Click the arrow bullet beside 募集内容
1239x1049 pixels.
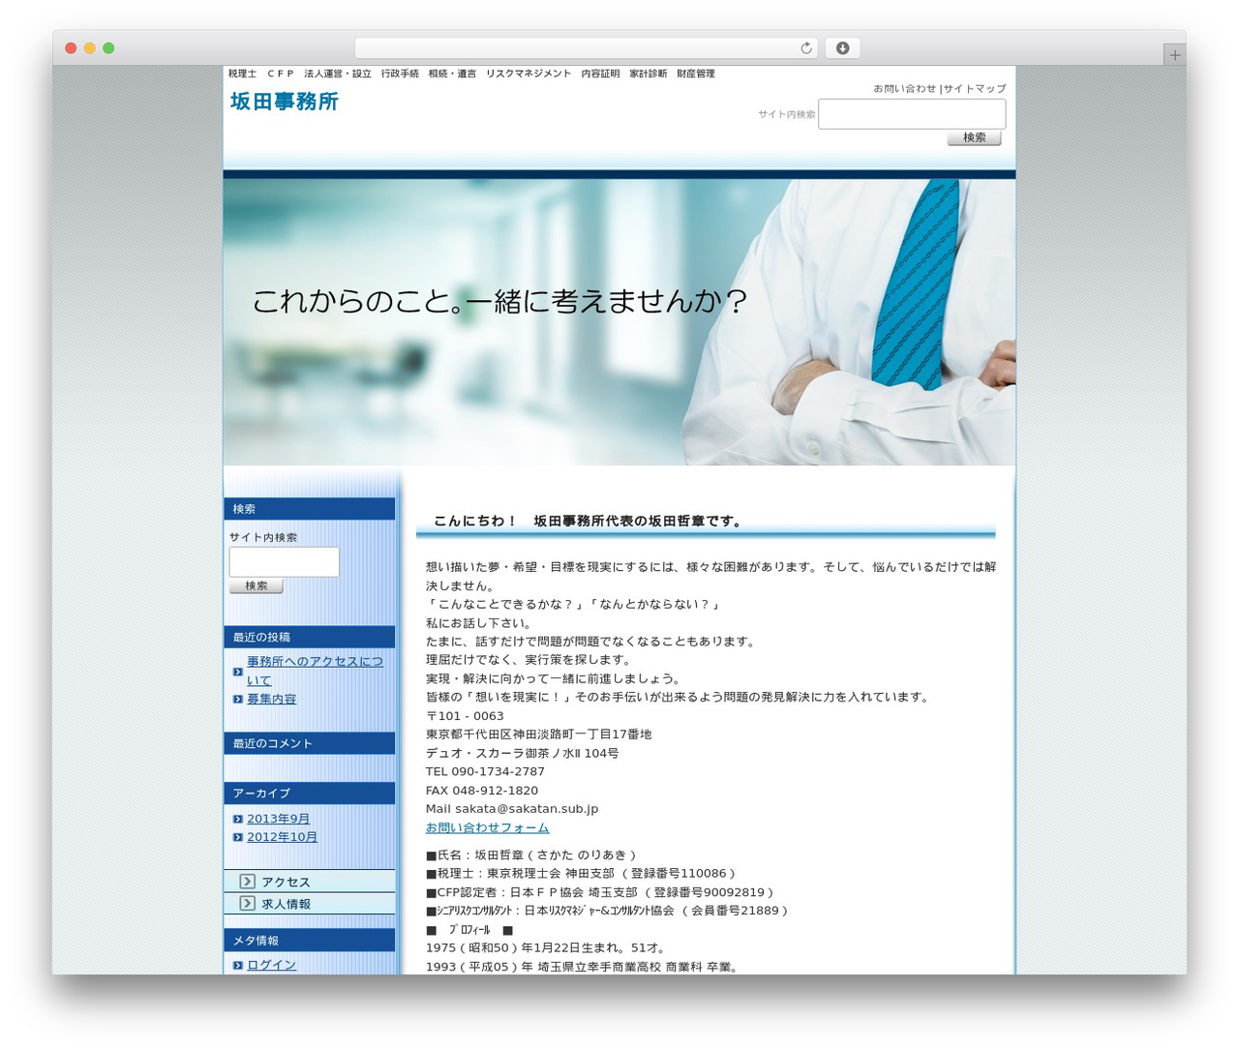pos(238,699)
